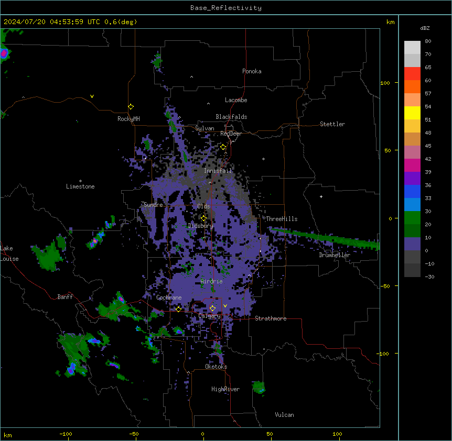Viewport: 452px width, 441px height.
Task: Click the green echo southeast of HighRiver
Action: coord(259,387)
